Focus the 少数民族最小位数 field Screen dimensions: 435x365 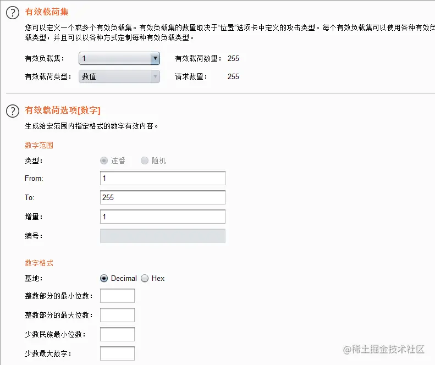pyautogui.click(x=117, y=334)
